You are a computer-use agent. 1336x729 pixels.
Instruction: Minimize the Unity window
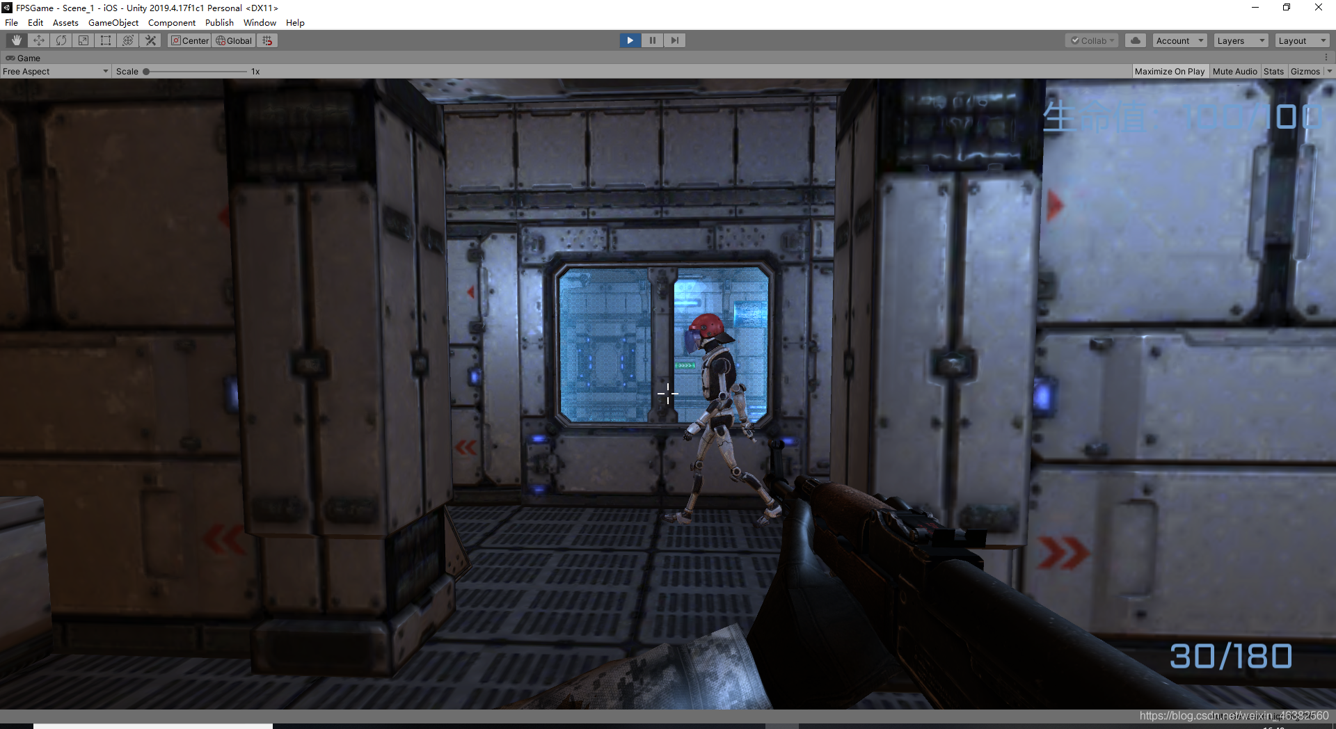(x=1255, y=8)
